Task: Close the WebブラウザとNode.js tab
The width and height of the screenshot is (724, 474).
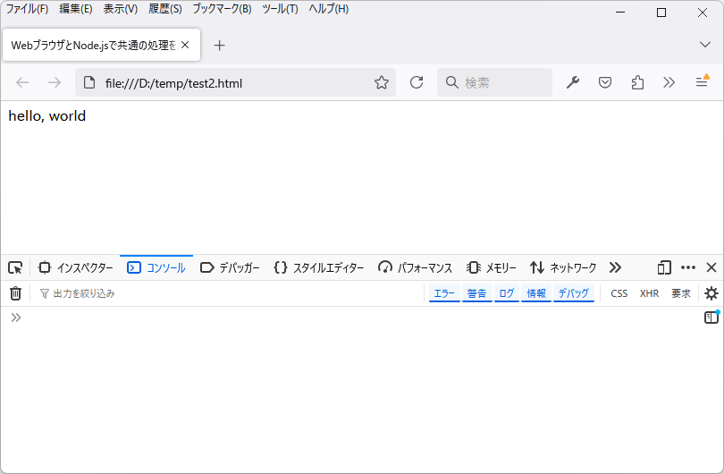Action: click(185, 45)
